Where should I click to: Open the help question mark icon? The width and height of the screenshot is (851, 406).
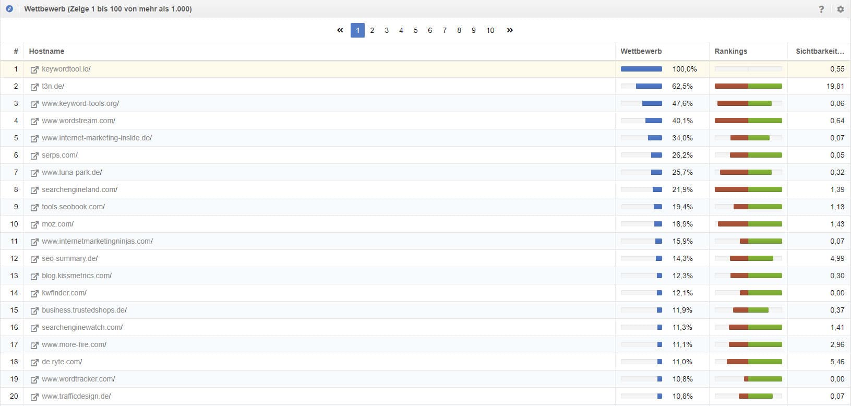pyautogui.click(x=821, y=9)
